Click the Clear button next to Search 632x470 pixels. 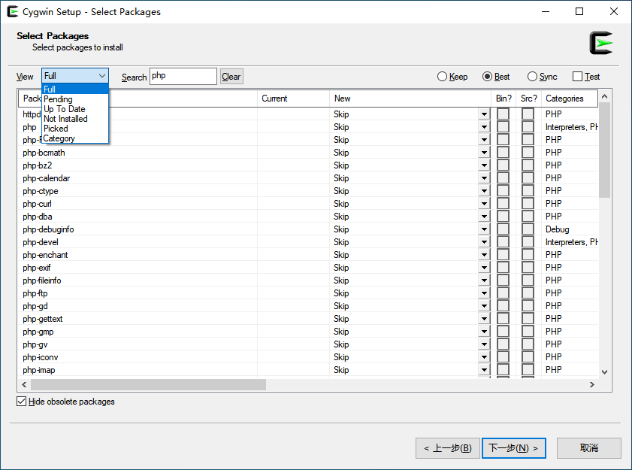point(231,76)
